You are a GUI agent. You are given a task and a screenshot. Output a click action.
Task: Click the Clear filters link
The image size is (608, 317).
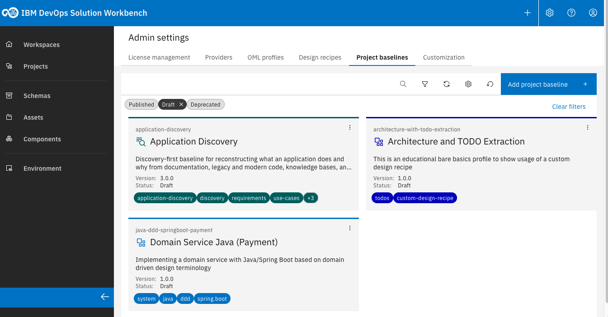pyautogui.click(x=569, y=107)
